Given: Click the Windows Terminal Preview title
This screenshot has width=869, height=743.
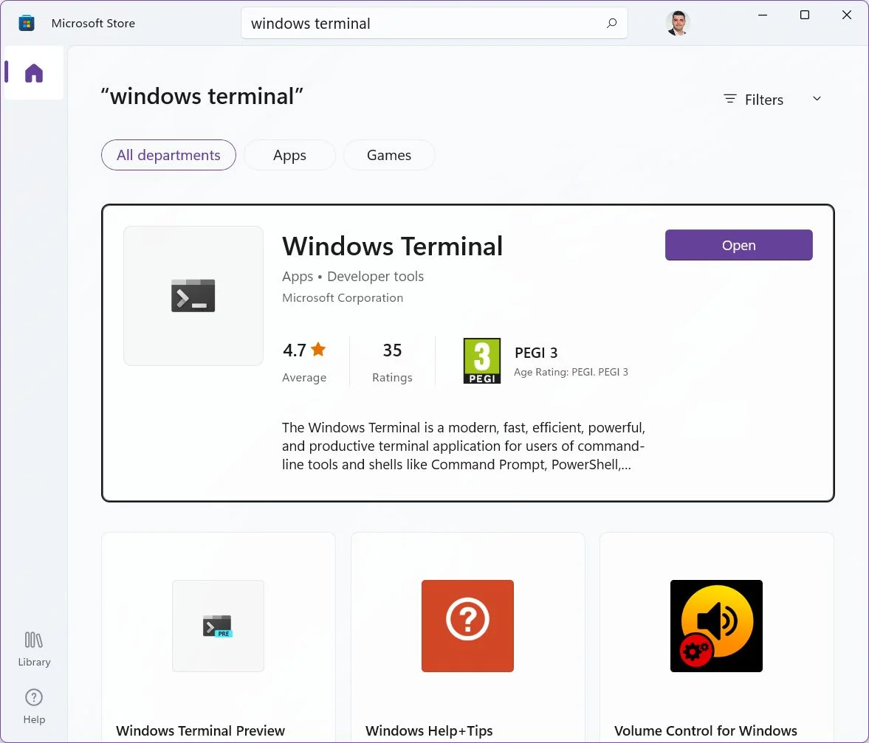Looking at the screenshot, I should (x=200, y=730).
